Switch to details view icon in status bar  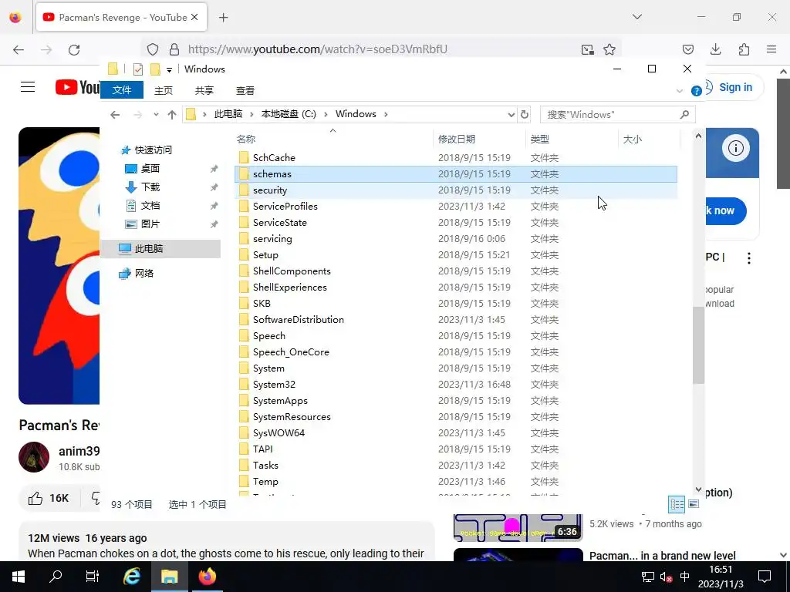(x=677, y=504)
